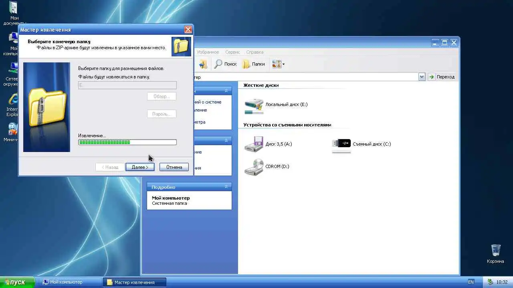The width and height of the screenshot is (513, 288).
Task: Click the Устройства со съемными носителями header
Action: tap(287, 125)
